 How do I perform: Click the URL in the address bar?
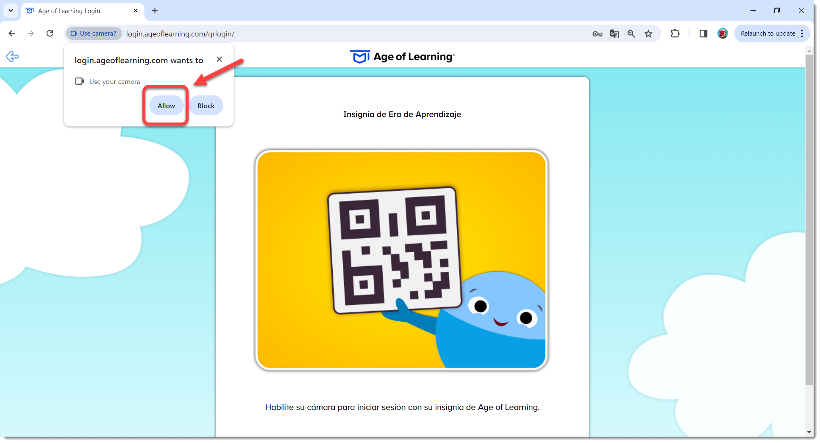181,34
